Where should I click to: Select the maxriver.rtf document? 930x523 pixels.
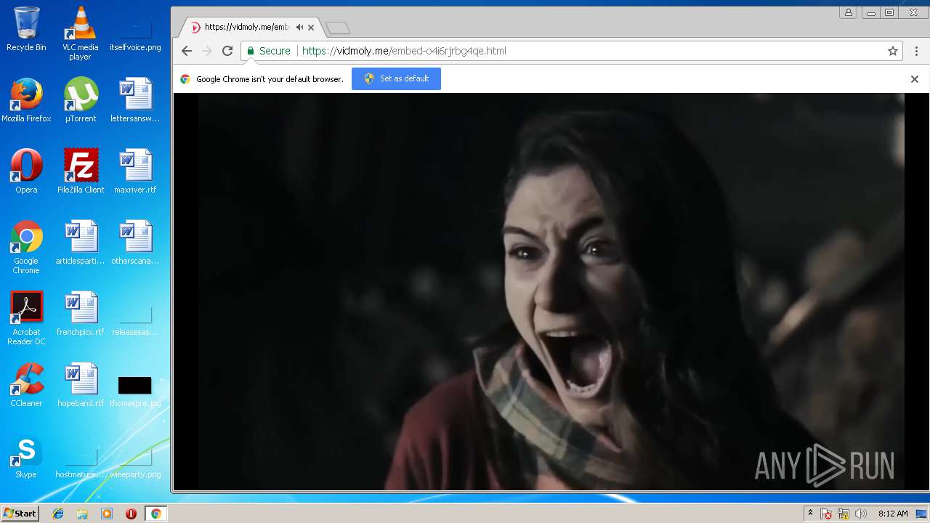(135, 171)
